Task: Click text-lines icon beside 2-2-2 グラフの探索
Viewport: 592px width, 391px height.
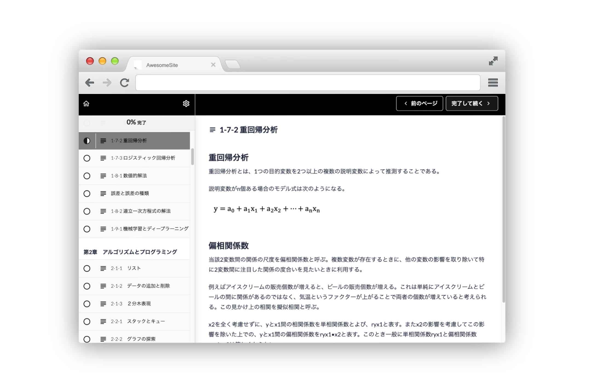Action: (x=103, y=339)
